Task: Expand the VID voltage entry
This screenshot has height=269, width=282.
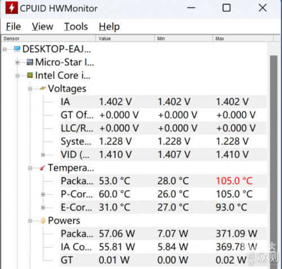Action: [43, 155]
